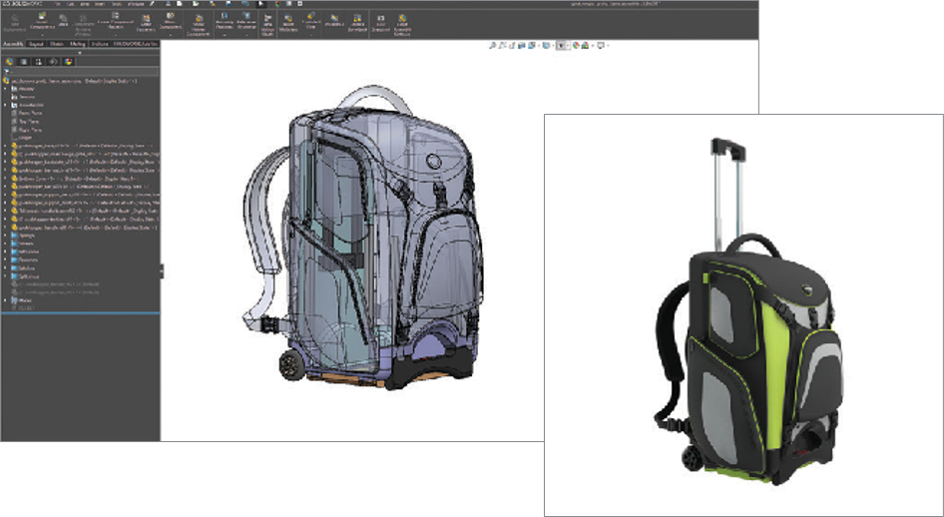Screen dimensions: 944x517
Task: Open the Edit menu
Action: (x=71, y=4)
